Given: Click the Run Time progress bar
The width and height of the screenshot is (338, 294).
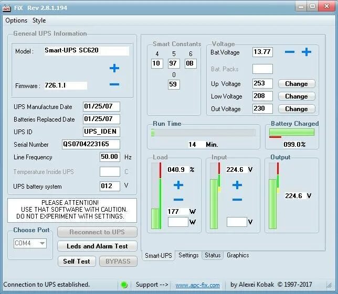Looking at the screenshot, I should [203, 133].
